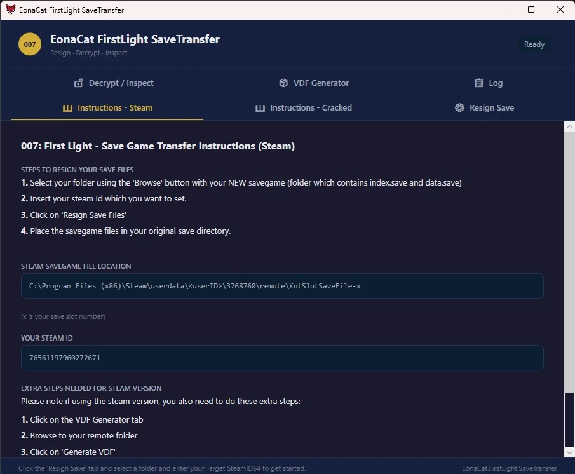Click step 'Browse to your remote folder'
This screenshot has width=575, height=474.
click(79, 435)
